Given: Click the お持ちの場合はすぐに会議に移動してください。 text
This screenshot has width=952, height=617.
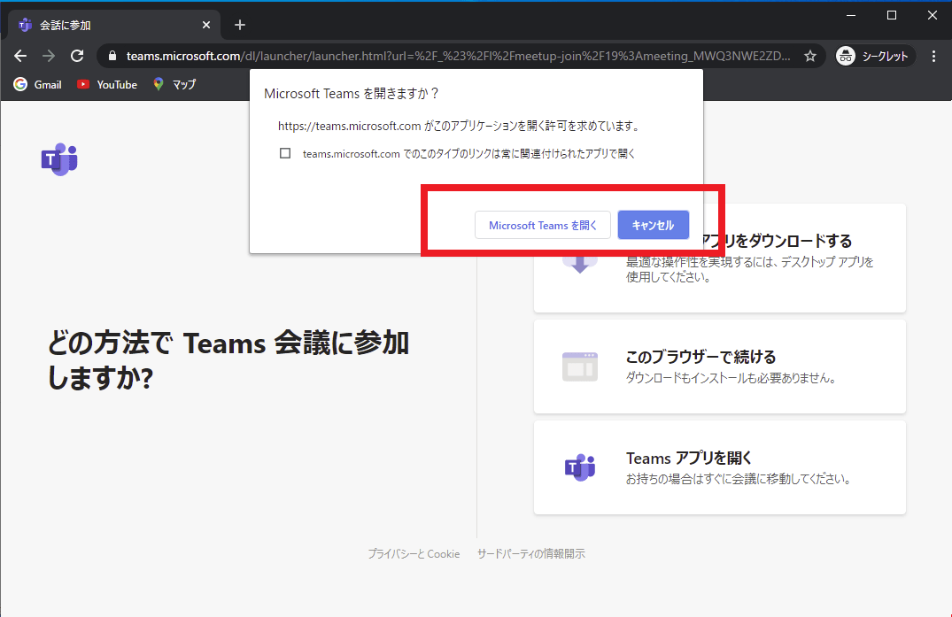Looking at the screenshot, I should 739,479.
